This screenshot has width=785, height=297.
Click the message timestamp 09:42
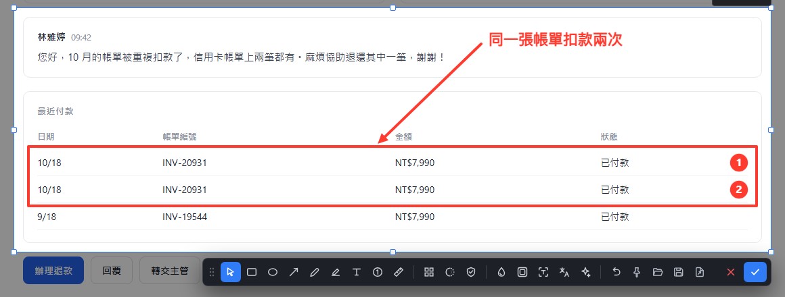pyautogui.click(x=81, y=38)
